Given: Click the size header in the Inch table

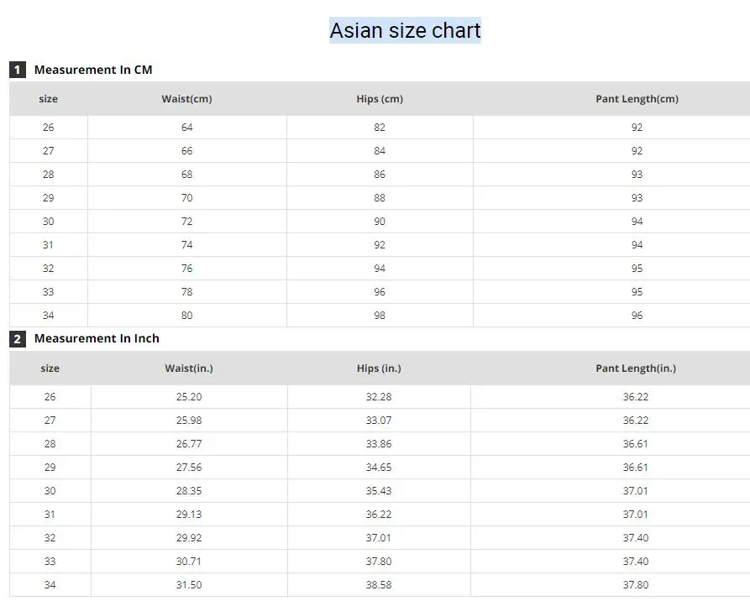Looking at the screenshot, I should (50, 368).
